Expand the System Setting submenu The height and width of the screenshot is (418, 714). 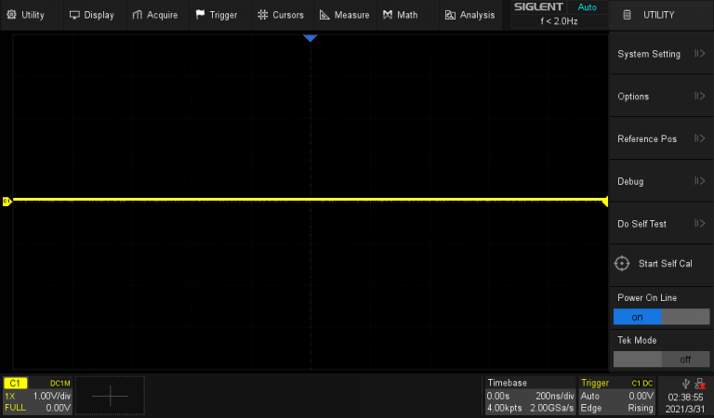coord(660,54)
